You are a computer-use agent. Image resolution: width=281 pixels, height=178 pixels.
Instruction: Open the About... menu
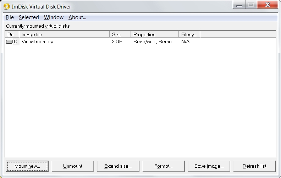[77, 17]
